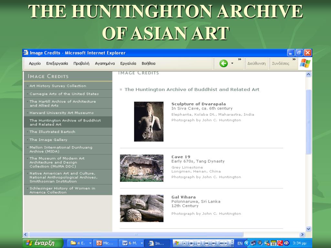Screen dimensions: 331x248
Task: Click the Cave 19 Longmen thumbnail
Action: (x=142, y=168)
